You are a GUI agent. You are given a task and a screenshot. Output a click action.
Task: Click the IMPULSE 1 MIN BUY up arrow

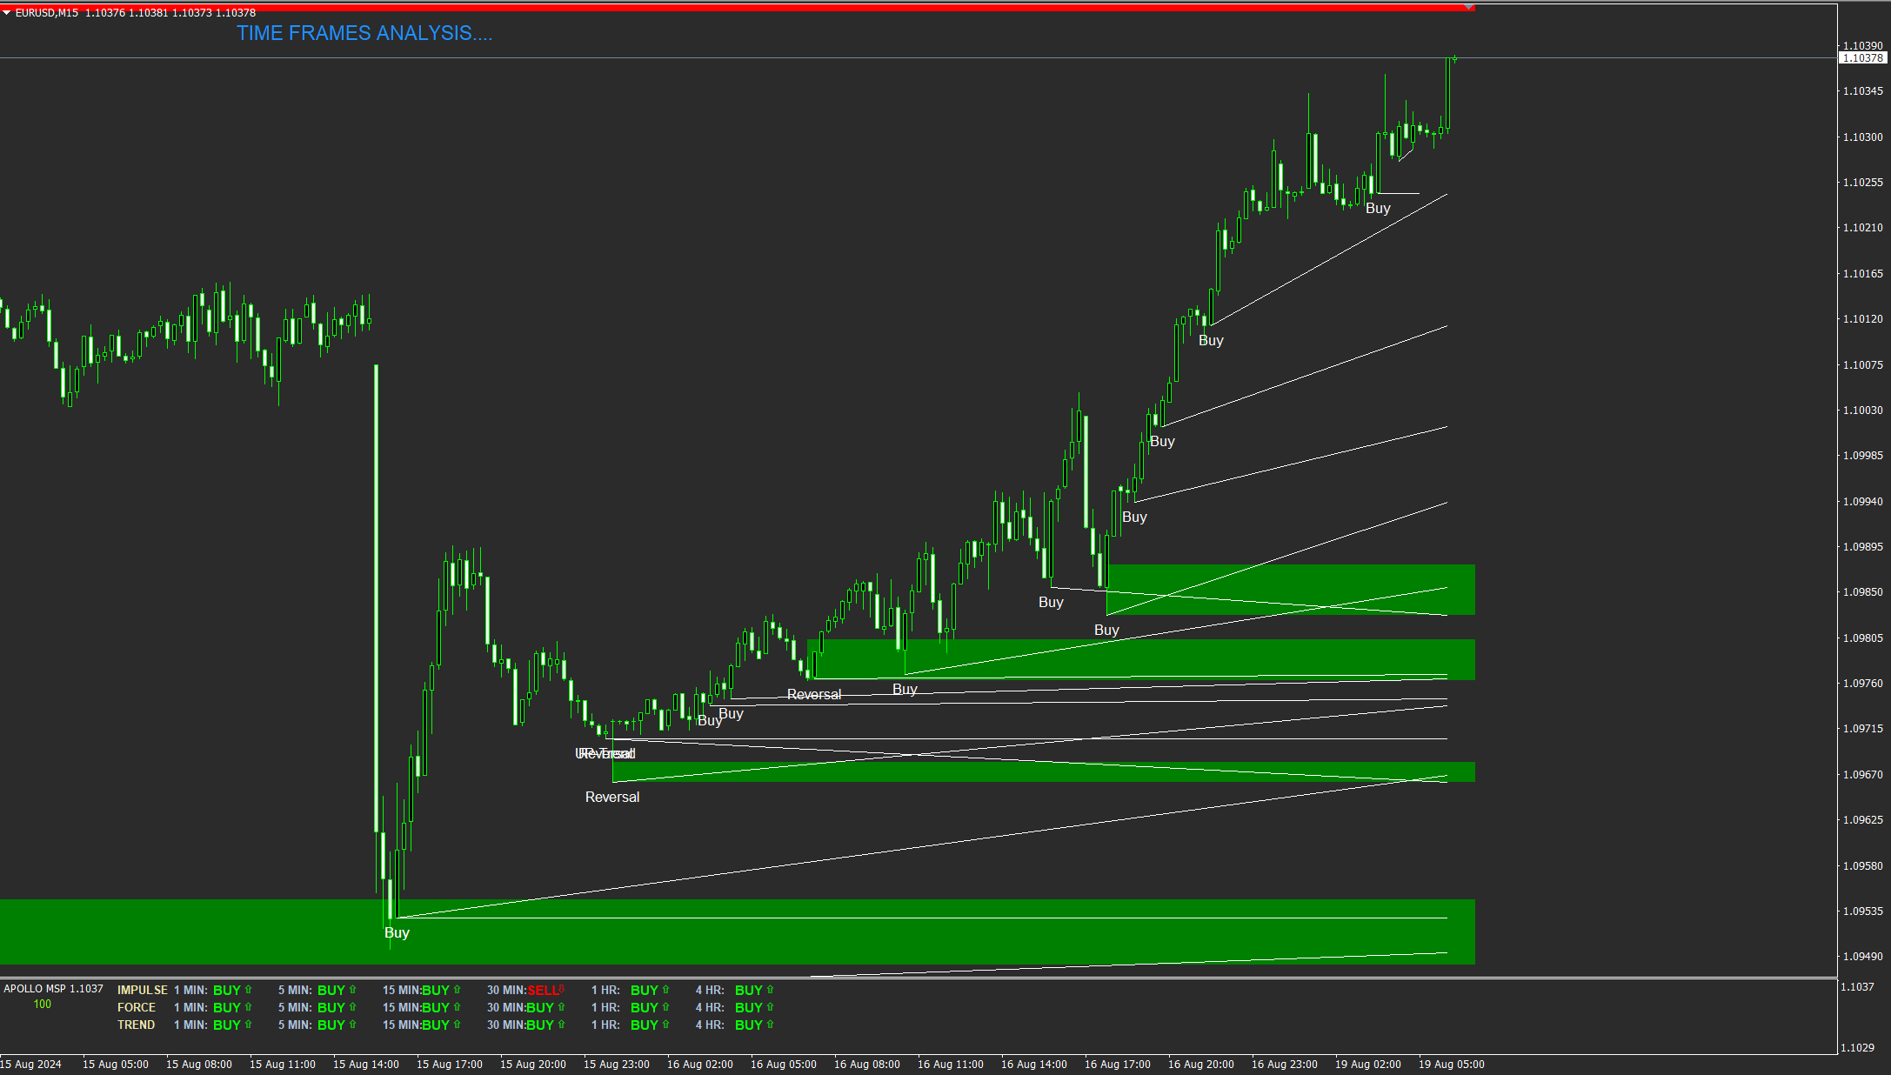tap(248, 990)
